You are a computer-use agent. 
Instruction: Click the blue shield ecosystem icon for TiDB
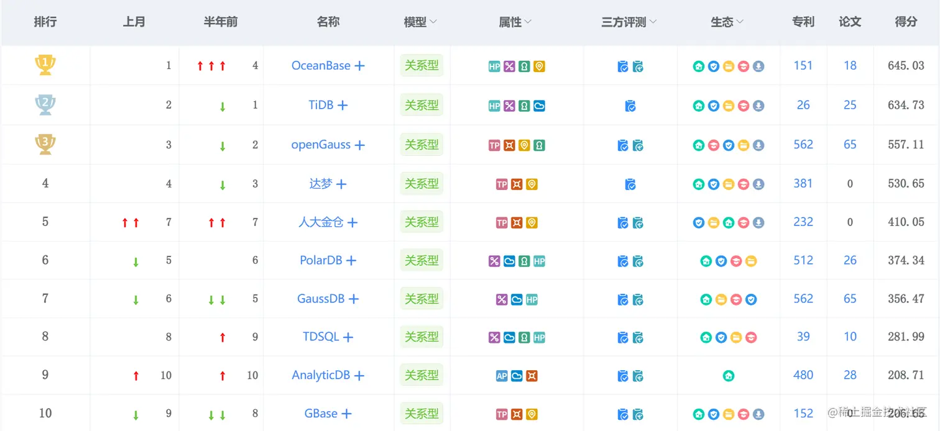point(714,106)
